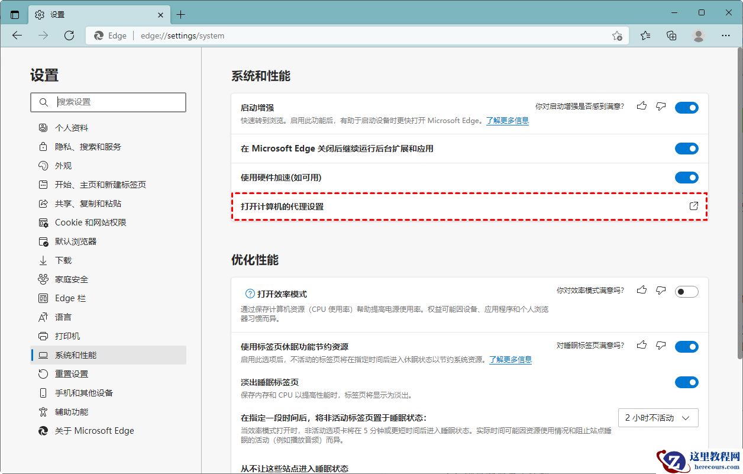Click thumbs-down for 效率模式 feedback
Screen dimensions: 743x474
click(x=661, y=290)
